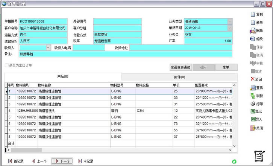Click the table scroll right arrow

coord(230,150)
